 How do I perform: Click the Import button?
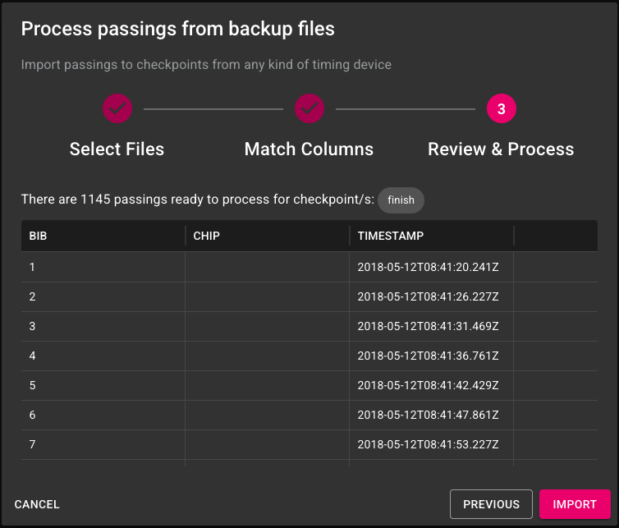pyautogui.click(x=575, y=504)
